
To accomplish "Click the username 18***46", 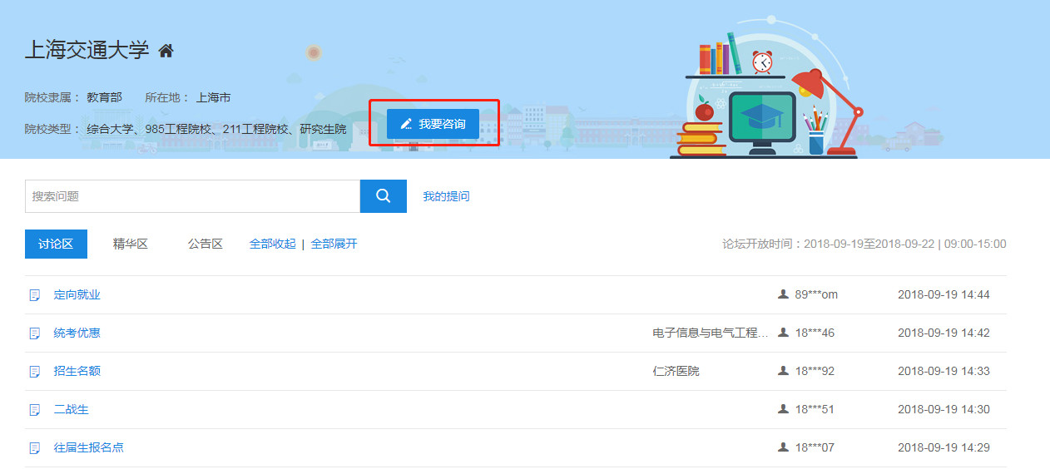I will [x=815, y=333].
